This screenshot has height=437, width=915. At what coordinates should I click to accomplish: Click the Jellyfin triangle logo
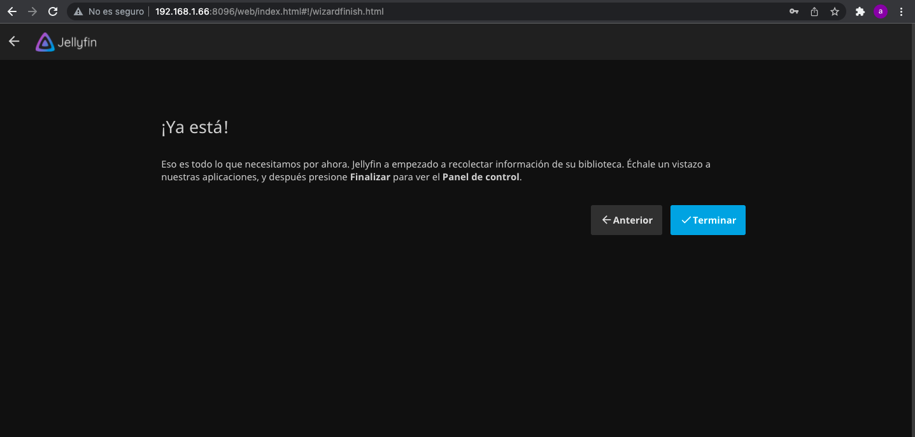[x=45, y=43]
